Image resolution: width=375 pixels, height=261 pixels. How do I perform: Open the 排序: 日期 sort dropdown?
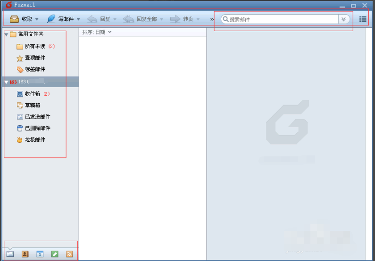pos(97,32)
